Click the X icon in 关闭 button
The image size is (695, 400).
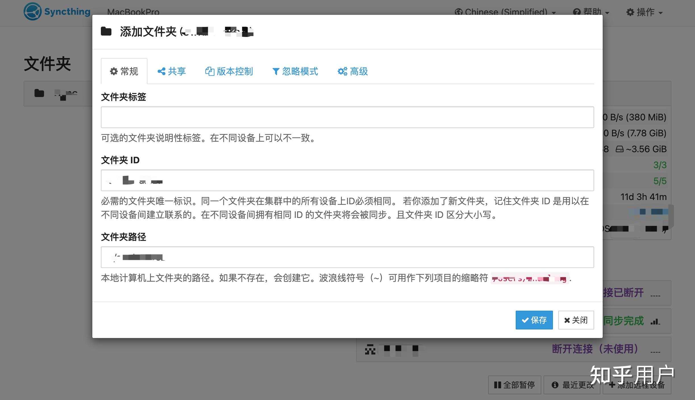pos(567,320)
